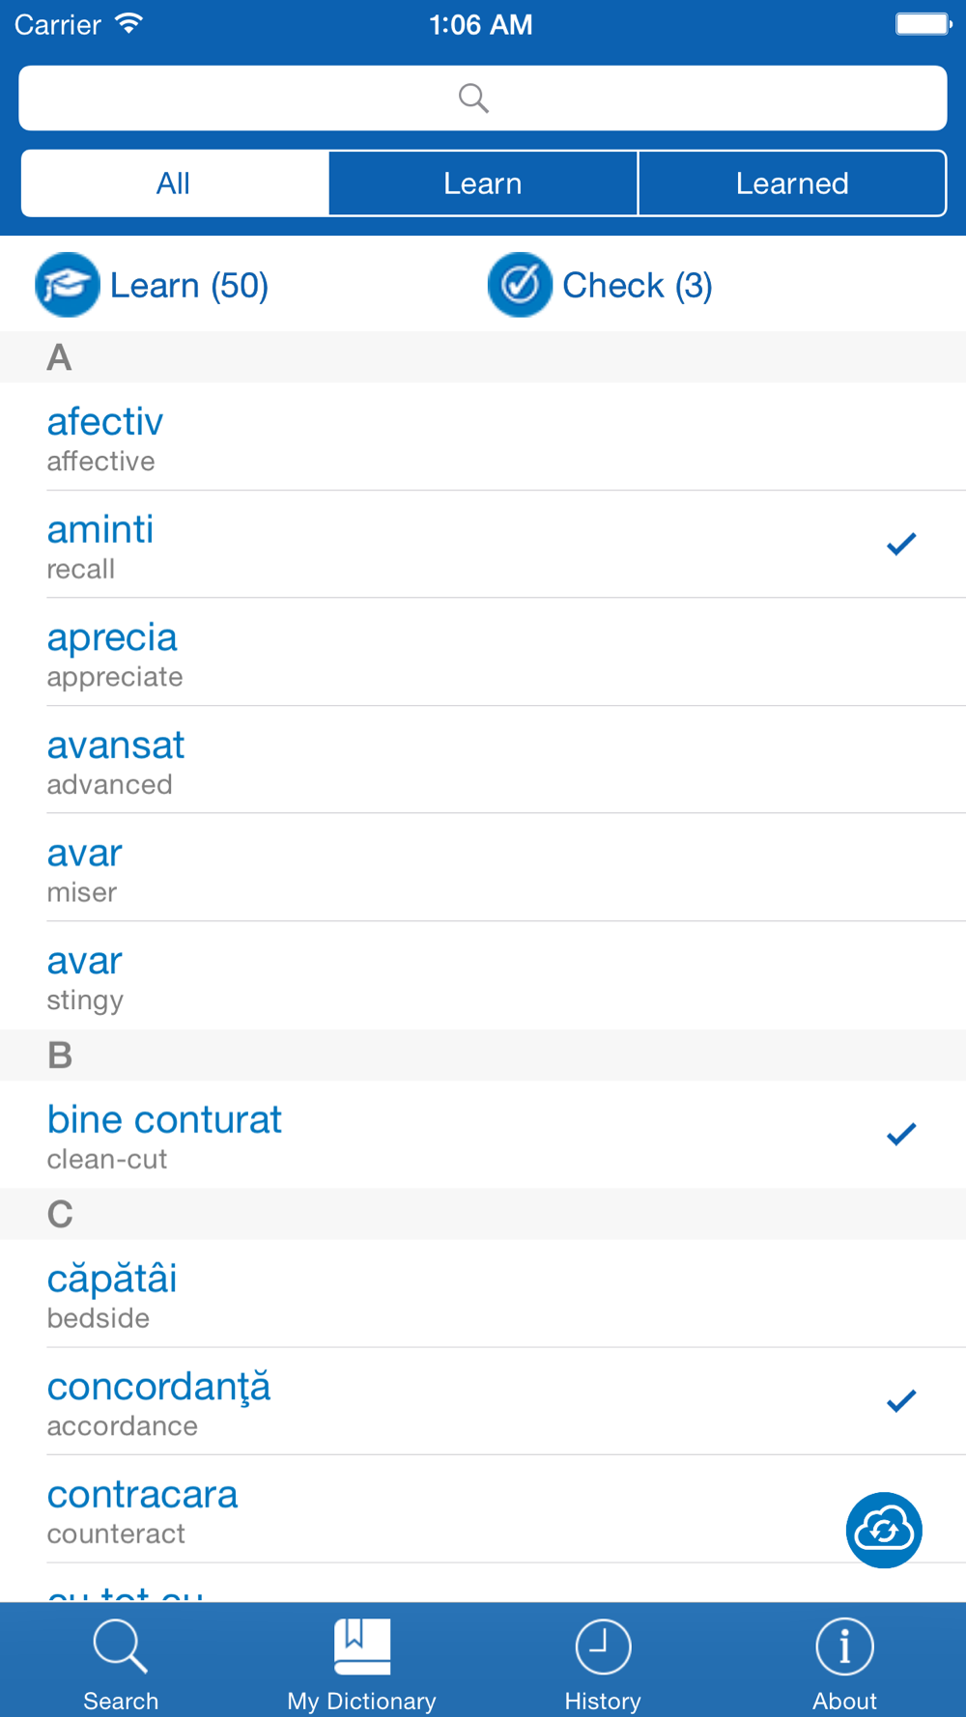Image resolution: width=966 pixels, height=1717 pixels.
Task: Open the Search tab magnifier icon
Action: 121,1647
